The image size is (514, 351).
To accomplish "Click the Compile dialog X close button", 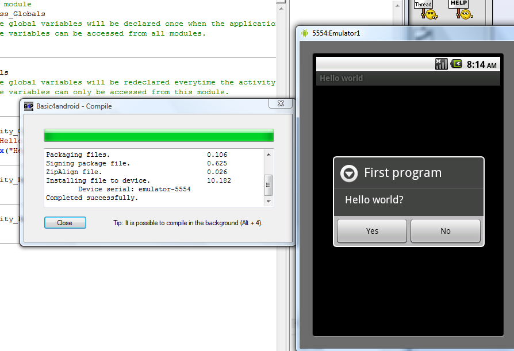I will click(281, 103).
